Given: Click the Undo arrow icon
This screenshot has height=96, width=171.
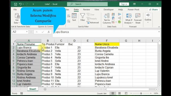Looking at the screenshot, I should tap(20, 4).
